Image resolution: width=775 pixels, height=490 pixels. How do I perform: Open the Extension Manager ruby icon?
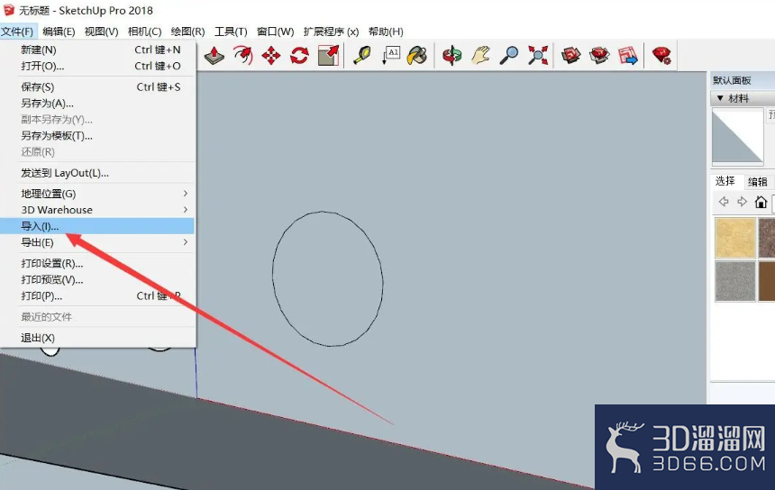[x=661, y=55]
